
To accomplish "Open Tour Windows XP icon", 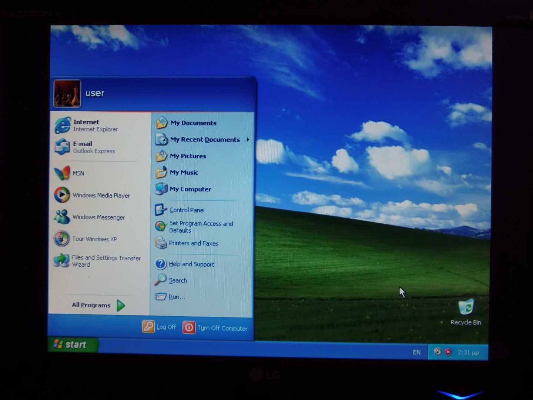I will (61, 239).
